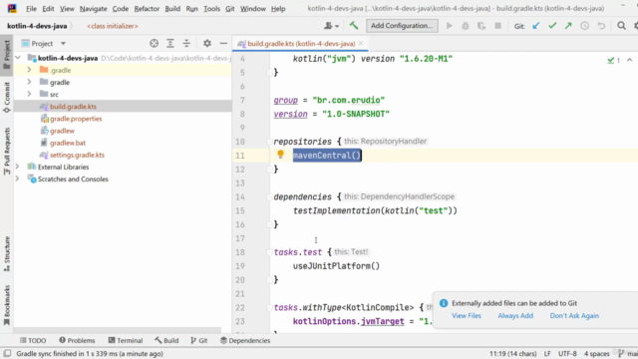Viewport: 638px width, 359px height.
Task: Click the Debug bug icon in toolbar
Action: (466, 26)
